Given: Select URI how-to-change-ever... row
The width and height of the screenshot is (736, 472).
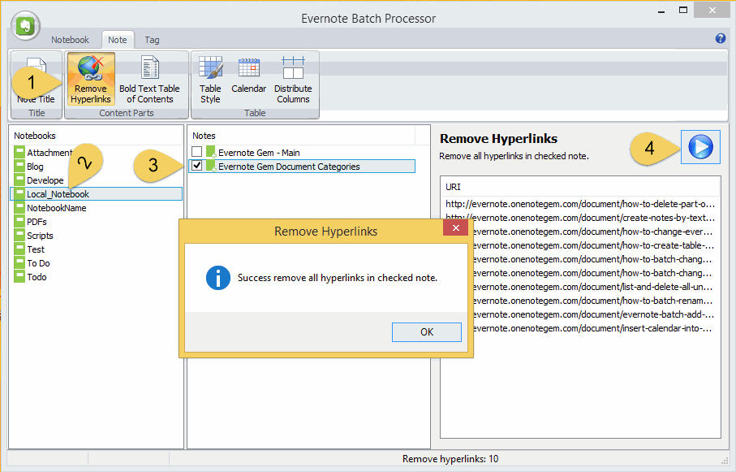Looking at the screenshot, I should (x=594, y=232).
